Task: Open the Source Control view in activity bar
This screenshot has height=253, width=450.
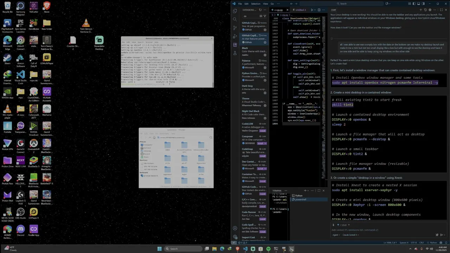Action: (x=235, y=28)
